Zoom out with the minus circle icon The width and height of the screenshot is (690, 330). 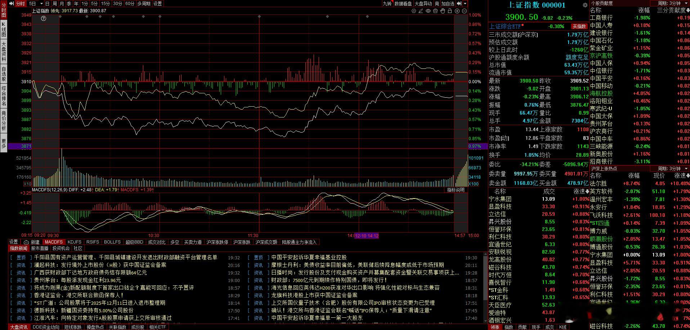point(464,11)
